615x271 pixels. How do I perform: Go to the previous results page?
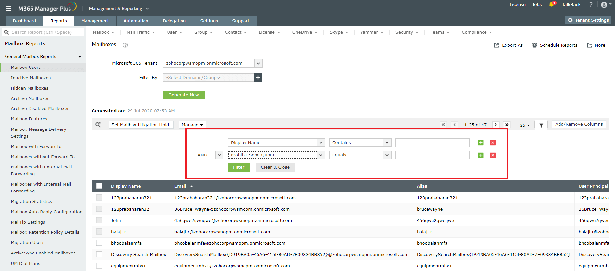455,125
